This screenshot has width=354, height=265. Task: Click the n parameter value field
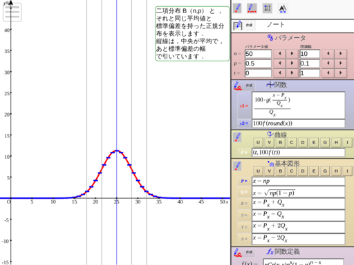pos(258,54)
